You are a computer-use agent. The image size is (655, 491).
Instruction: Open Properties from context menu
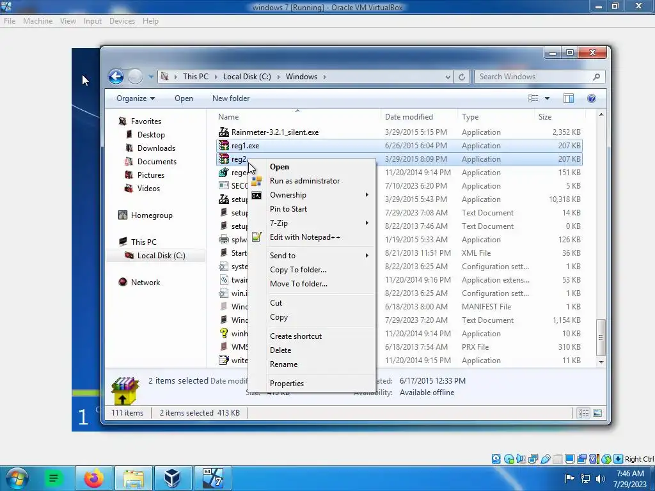[x=287, y=384]
